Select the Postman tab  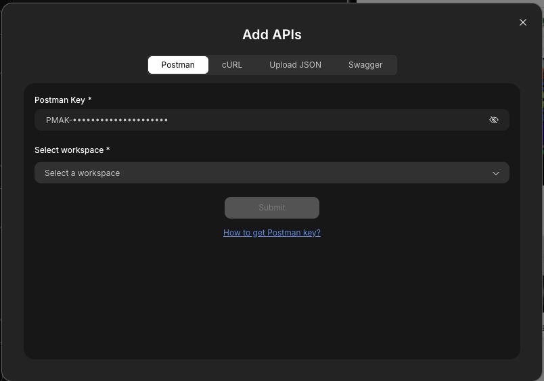(x=178, y=65)
